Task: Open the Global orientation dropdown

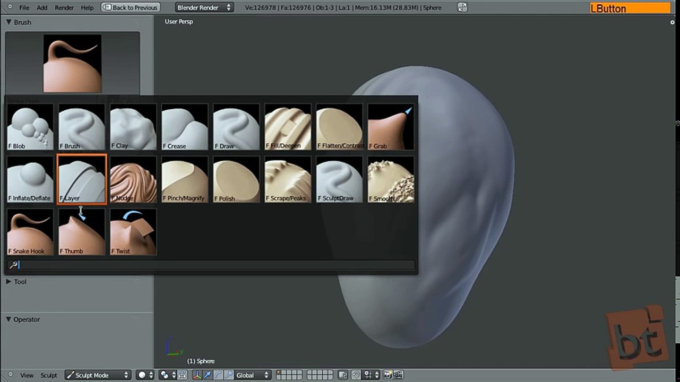Action: pos(253,375)
